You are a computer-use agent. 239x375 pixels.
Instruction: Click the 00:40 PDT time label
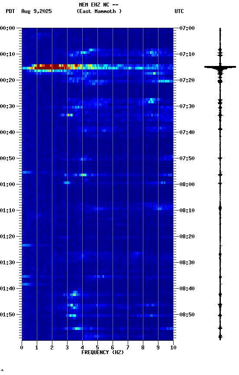(x=7, y=132)
